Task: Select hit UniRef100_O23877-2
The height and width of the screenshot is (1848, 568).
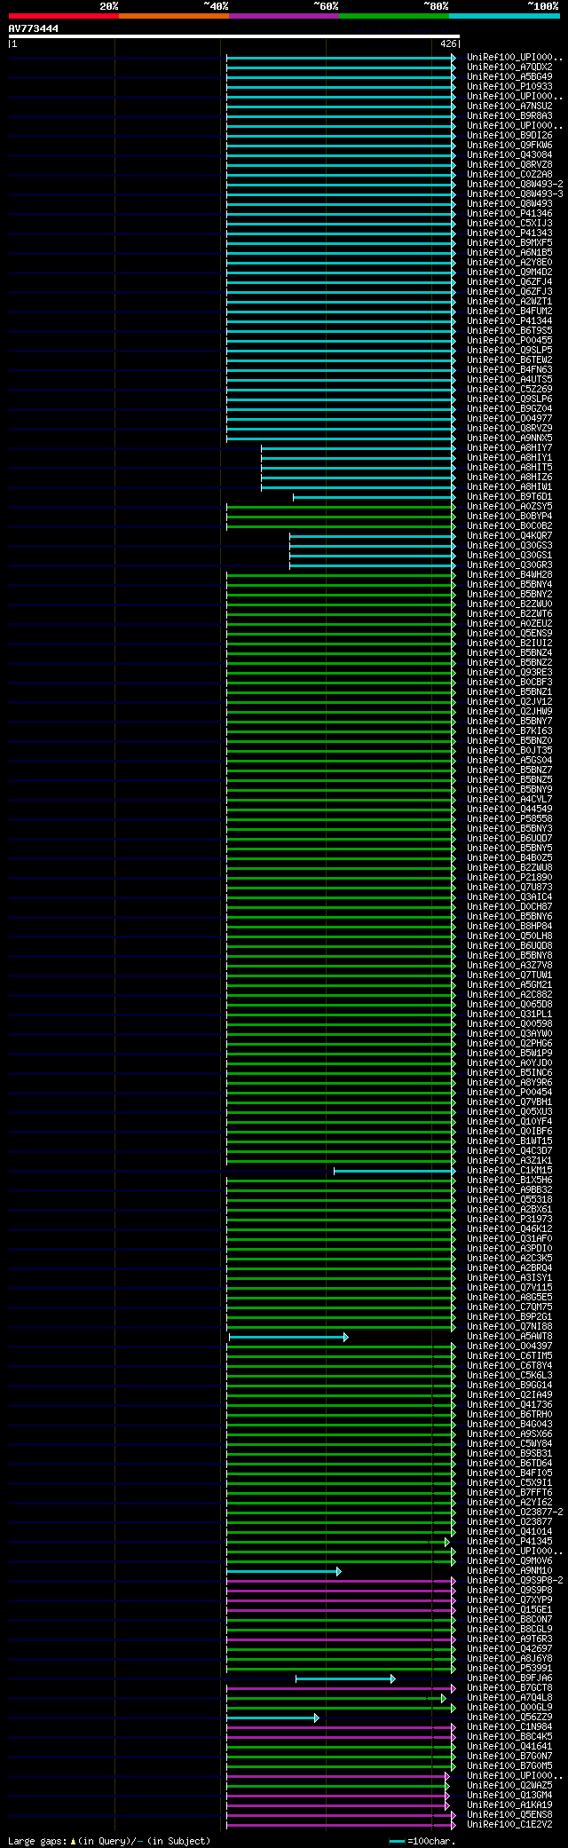Action: 515,1512
